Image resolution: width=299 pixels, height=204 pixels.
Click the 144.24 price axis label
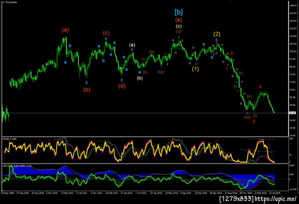pos(293,5)
